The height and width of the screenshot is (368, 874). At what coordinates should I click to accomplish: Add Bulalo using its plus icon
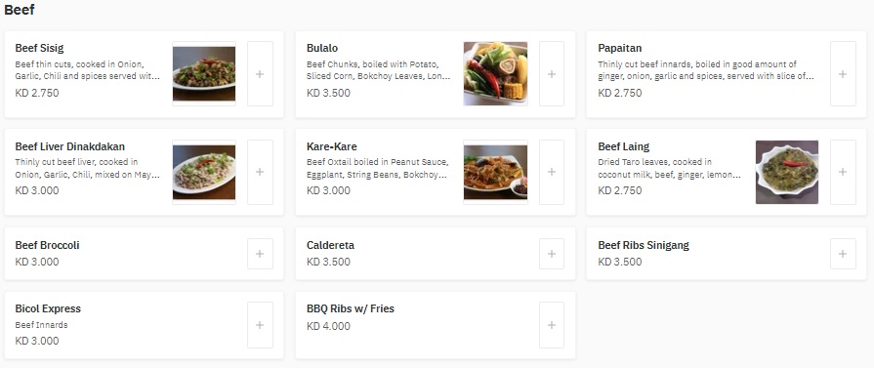tap(552, 73)
